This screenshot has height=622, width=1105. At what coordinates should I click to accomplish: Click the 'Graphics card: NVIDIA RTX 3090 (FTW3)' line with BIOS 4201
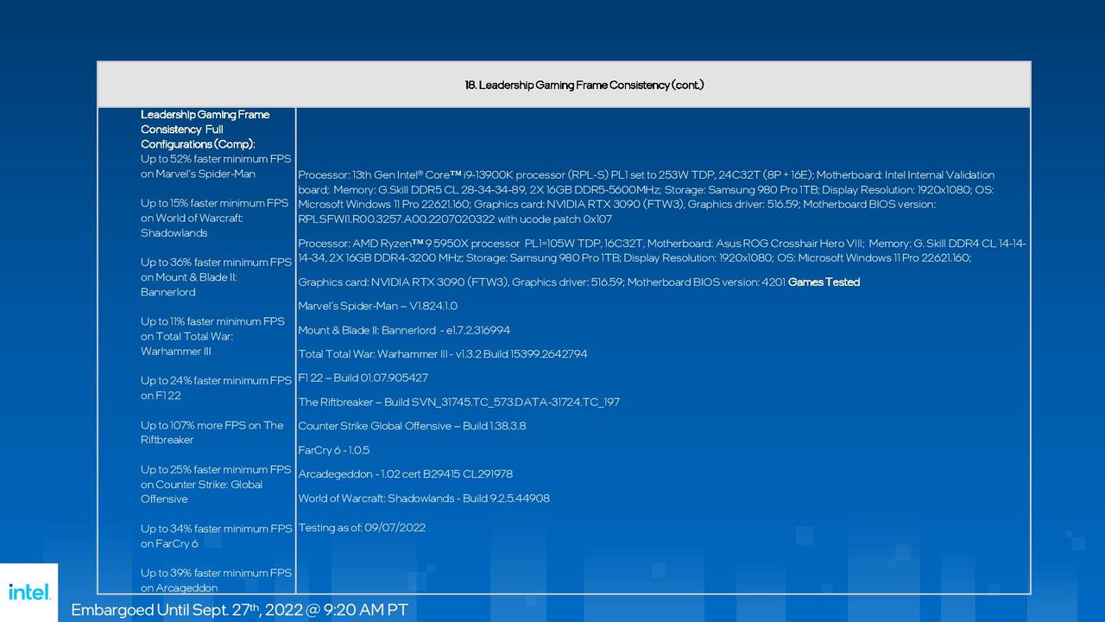[x=541, y=282]
